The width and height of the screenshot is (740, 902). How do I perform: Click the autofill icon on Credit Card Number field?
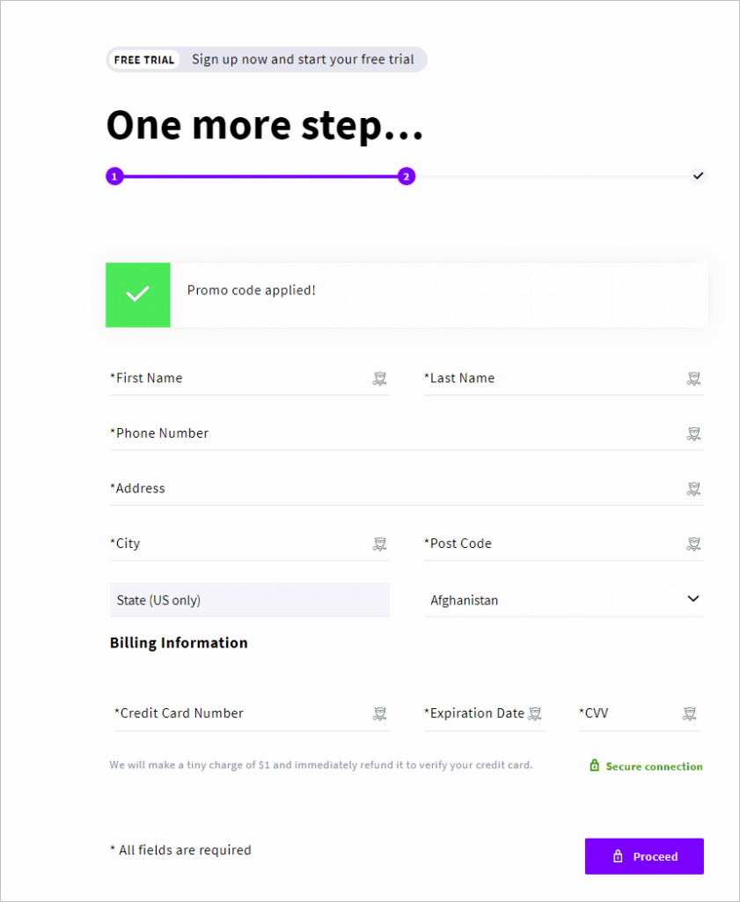379,713
